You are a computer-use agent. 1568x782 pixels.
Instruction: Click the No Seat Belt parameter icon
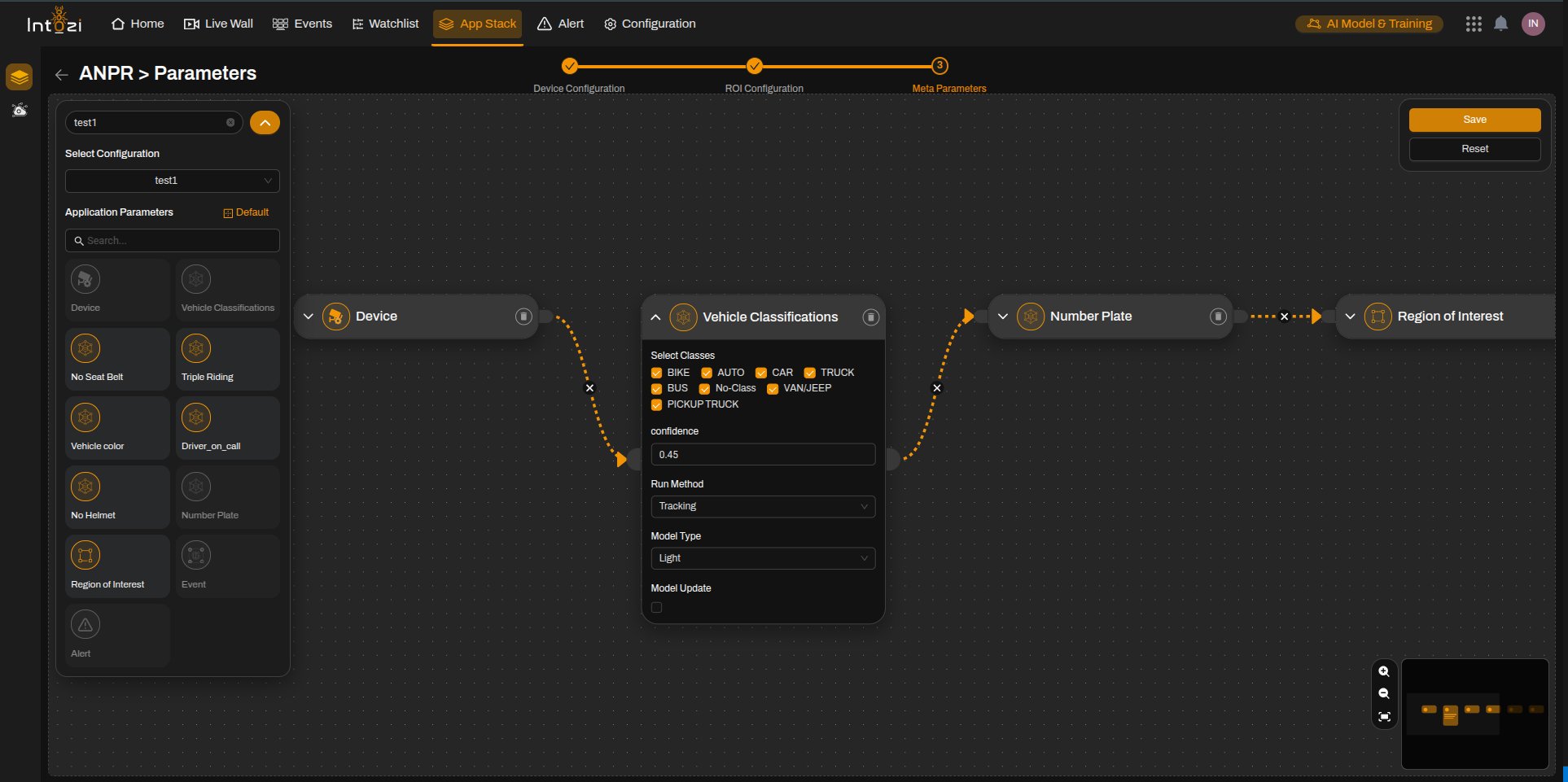coord(85,349)
